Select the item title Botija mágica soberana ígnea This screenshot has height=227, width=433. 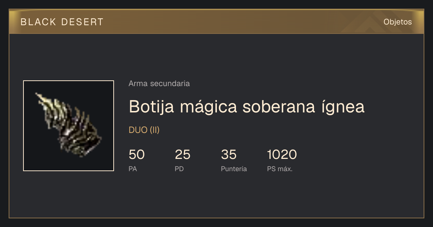(247, 106)
